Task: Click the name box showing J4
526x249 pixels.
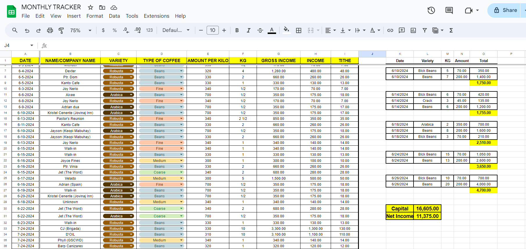Action: (16, 45)
